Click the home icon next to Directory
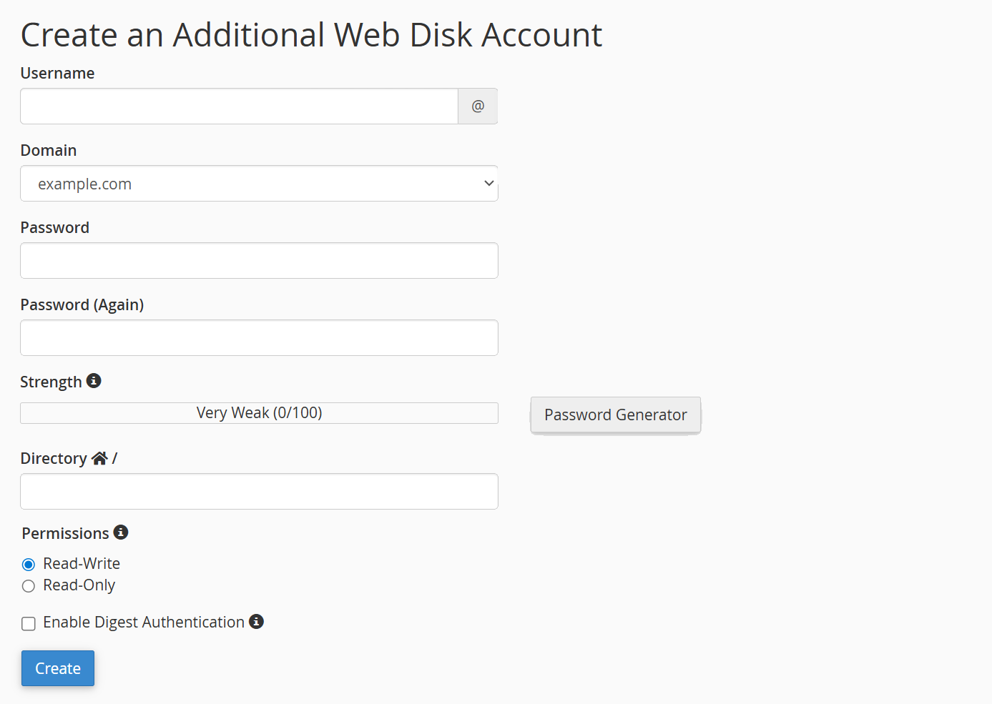 click(x=99, y=457)
